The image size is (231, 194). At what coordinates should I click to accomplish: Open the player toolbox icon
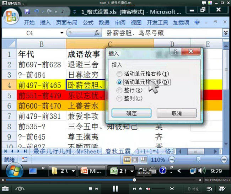5,189
